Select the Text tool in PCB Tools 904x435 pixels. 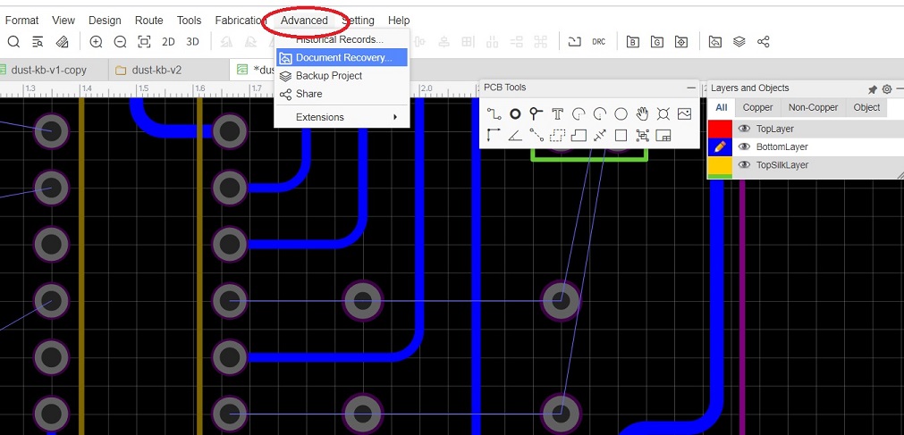(x=557, y=113)
